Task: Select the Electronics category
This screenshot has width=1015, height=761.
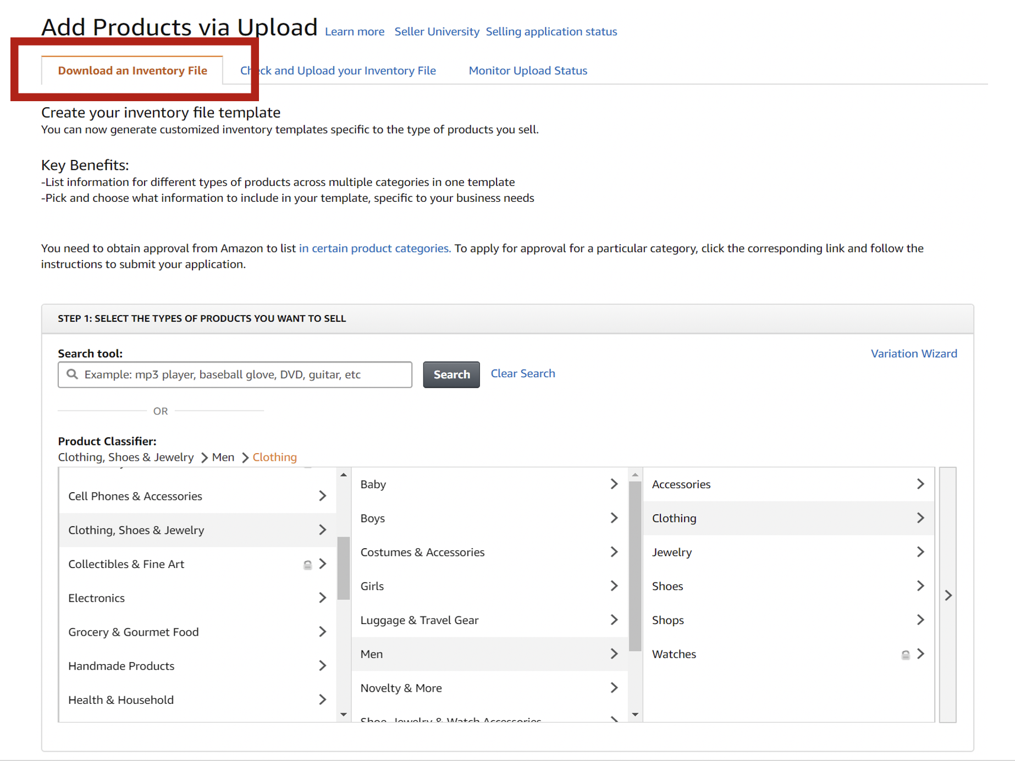Action: (x=197, y=598)
